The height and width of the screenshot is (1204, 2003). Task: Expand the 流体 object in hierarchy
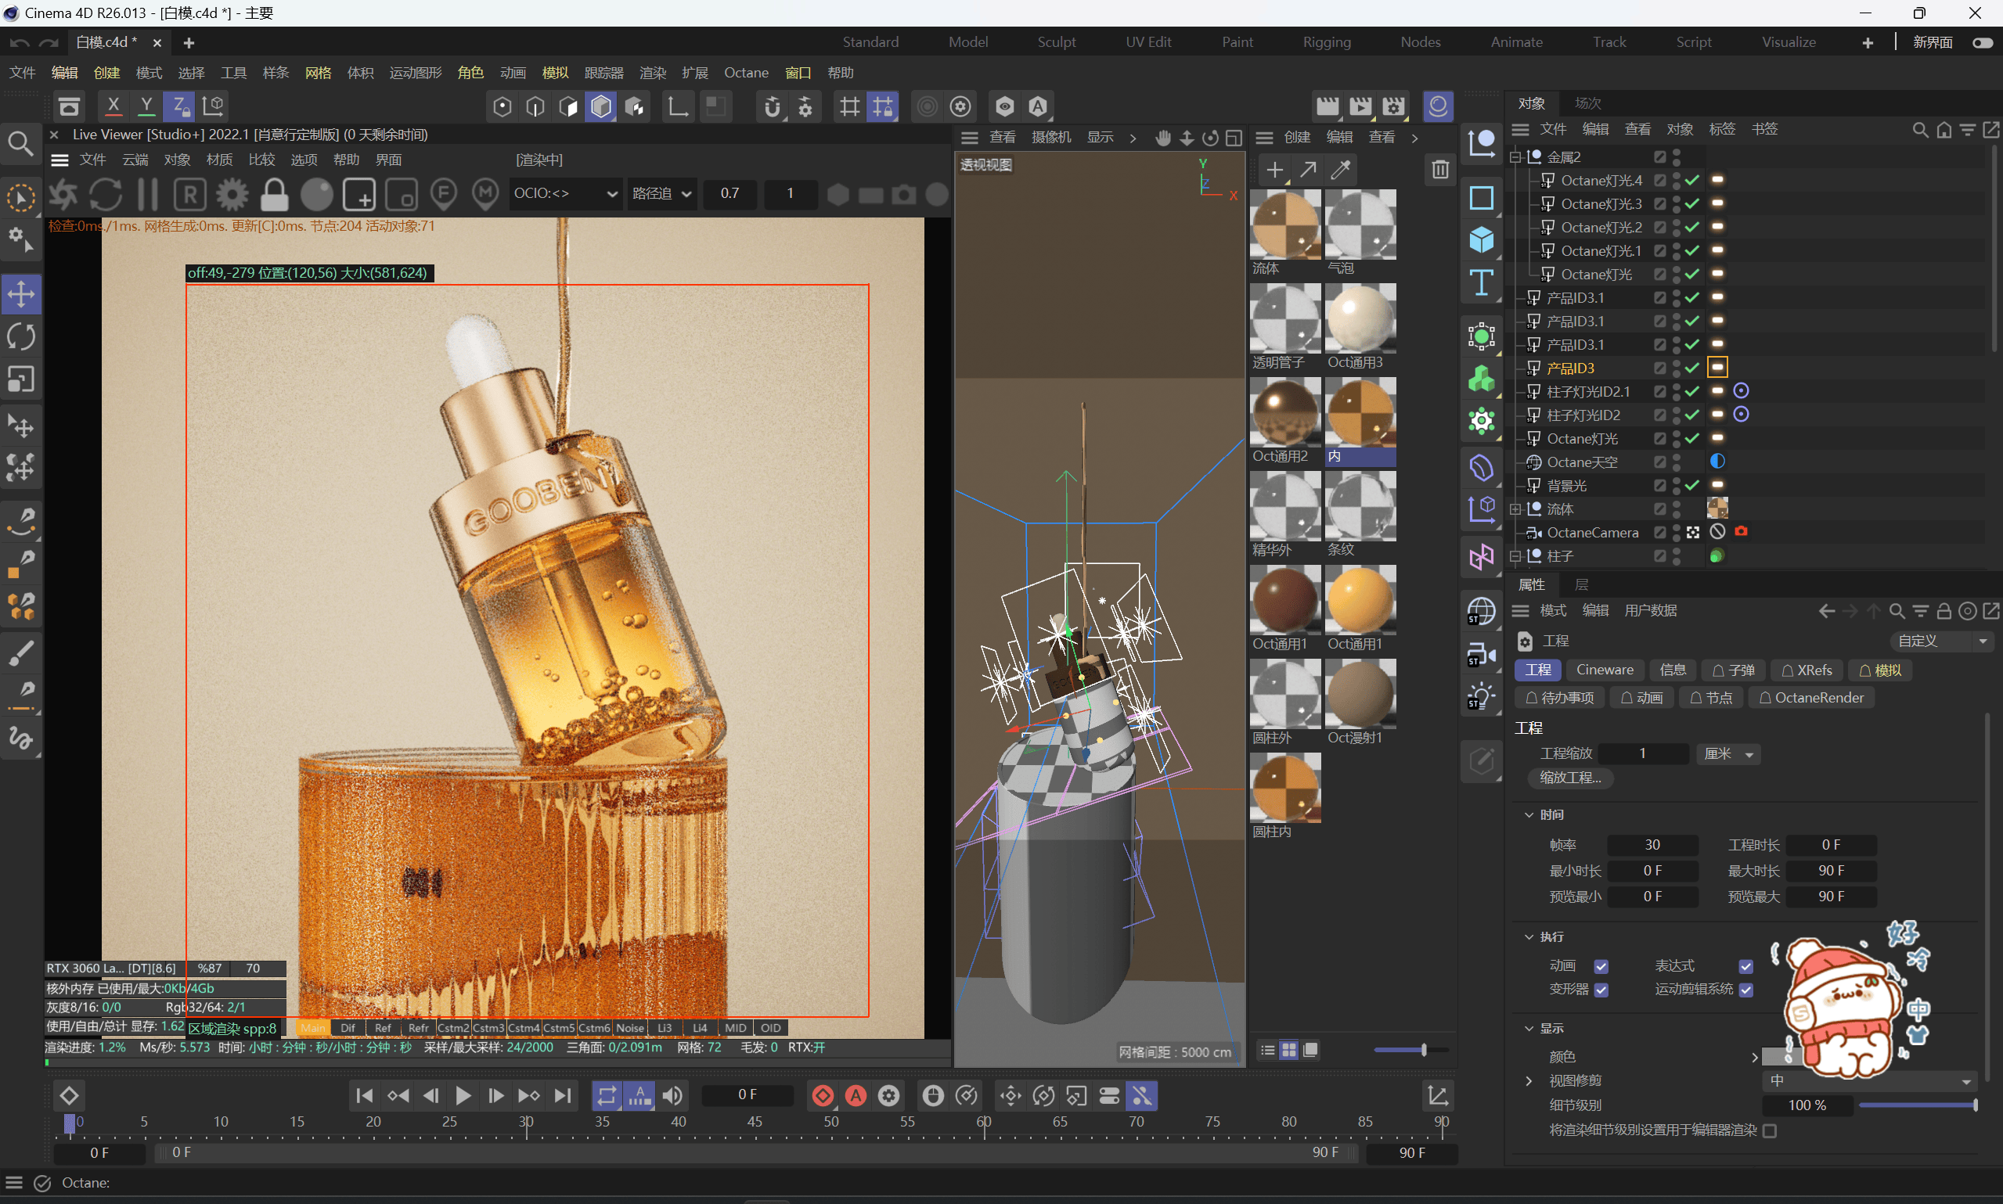pyautogui.click(x=1515, y=509)
